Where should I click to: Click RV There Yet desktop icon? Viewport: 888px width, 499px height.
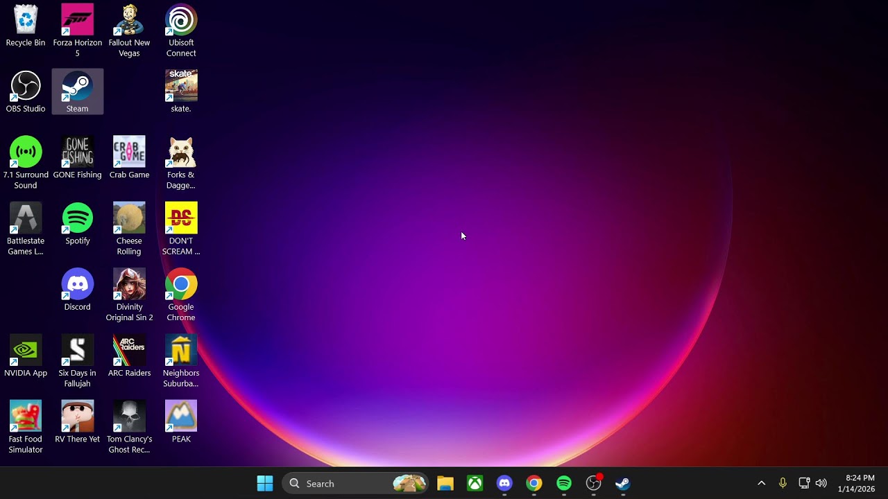(77, 422)
